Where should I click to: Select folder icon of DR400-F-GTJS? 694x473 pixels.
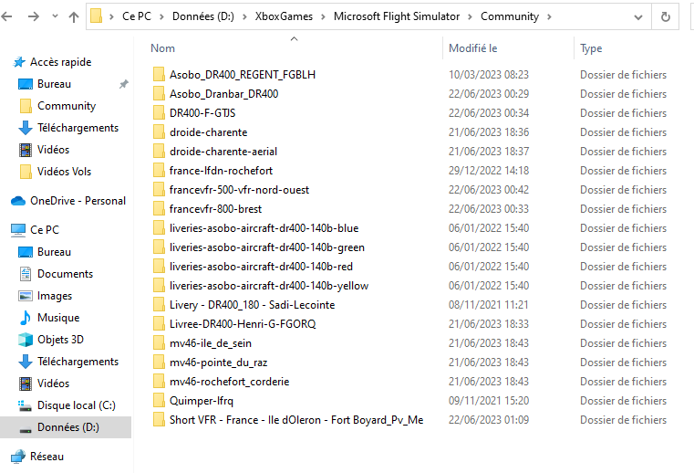[x=159, y=113]
